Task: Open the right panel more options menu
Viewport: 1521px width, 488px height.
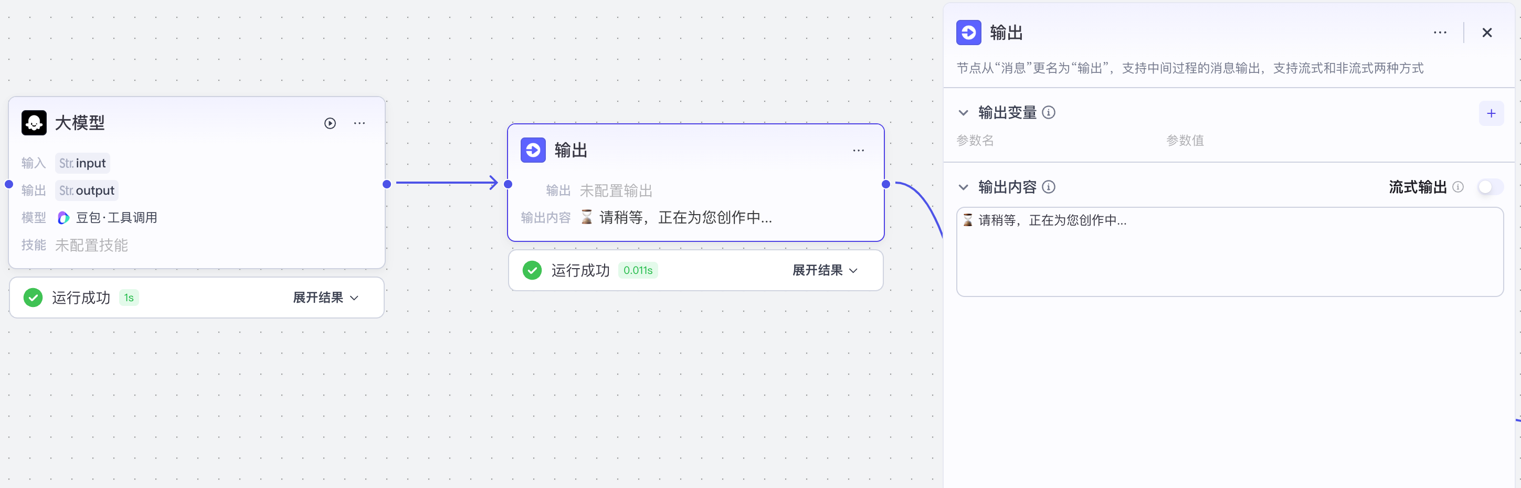Action: pos(1441,33)
